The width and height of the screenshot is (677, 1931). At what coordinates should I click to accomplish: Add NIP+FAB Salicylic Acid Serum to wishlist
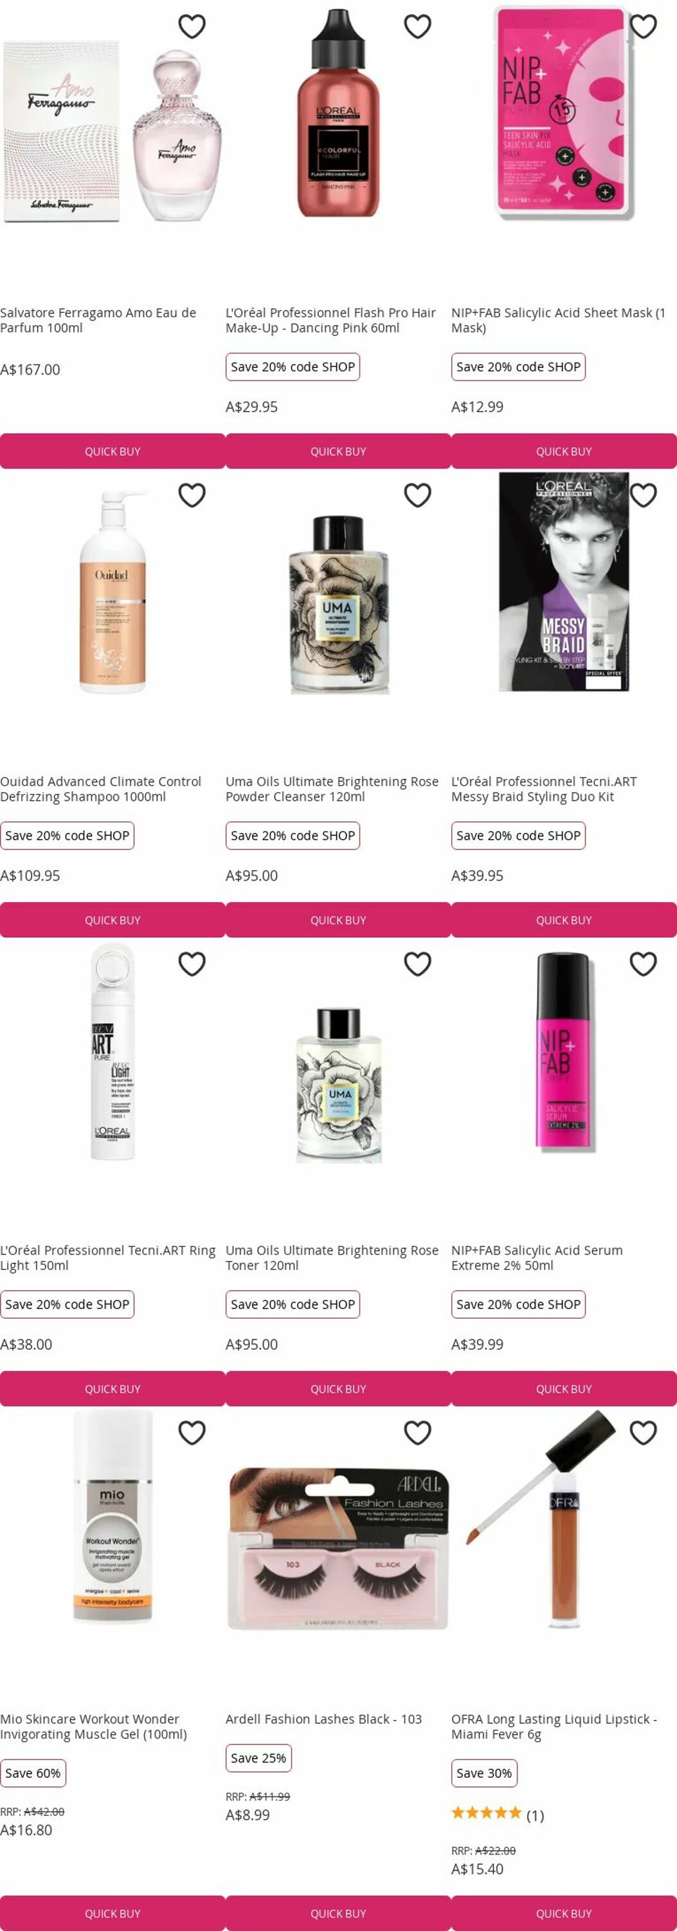pos(644,964)
